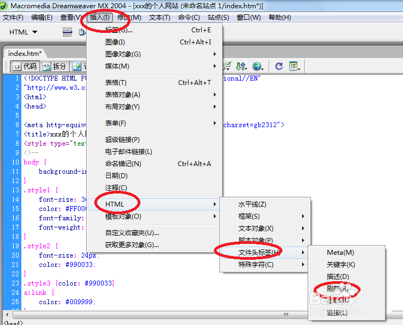Choose 图像(I) from insert menu
The width and height of the screenshot is (403, 325).
coord(155,42)
